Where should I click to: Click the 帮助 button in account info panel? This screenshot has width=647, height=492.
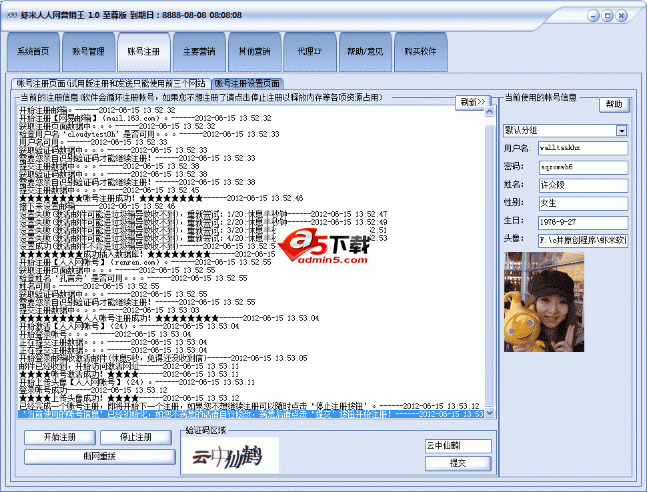[614, 105]
